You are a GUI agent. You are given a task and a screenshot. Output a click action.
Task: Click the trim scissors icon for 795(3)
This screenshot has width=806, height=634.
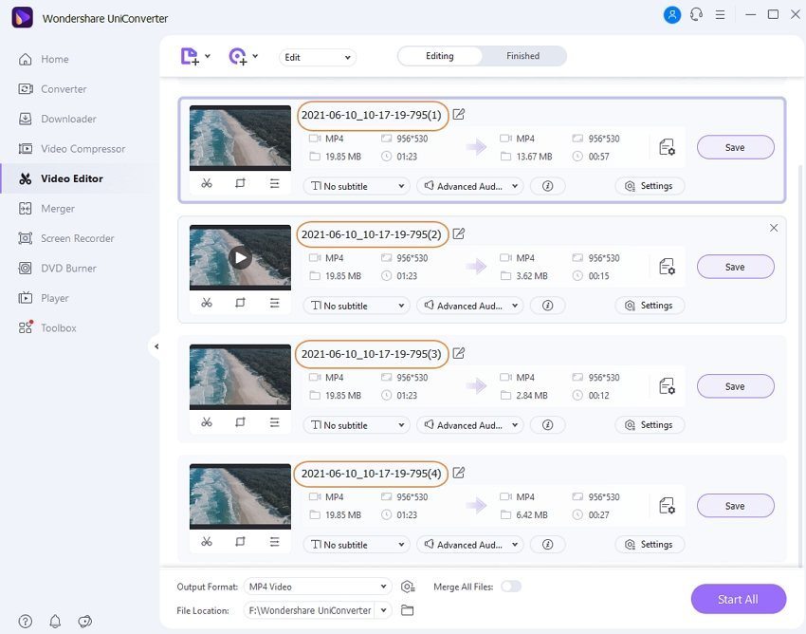tap(207, 422)
